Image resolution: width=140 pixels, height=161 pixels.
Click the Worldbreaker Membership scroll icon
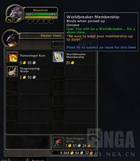[x=58, y=57]
